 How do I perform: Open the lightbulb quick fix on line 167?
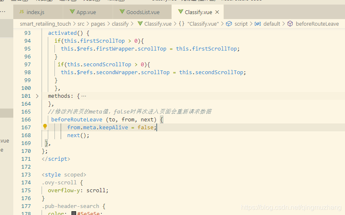pyautogui.click(x=45, y=127)
